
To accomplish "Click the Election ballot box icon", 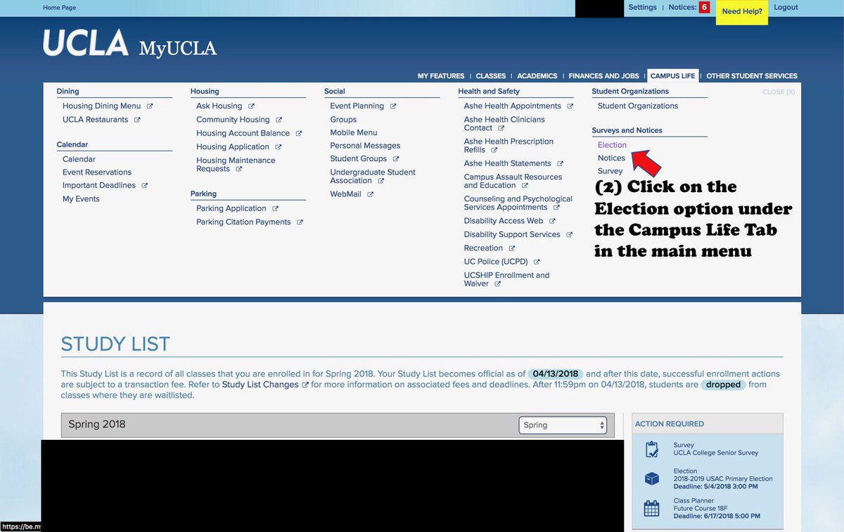I will (x=651, y=479).
